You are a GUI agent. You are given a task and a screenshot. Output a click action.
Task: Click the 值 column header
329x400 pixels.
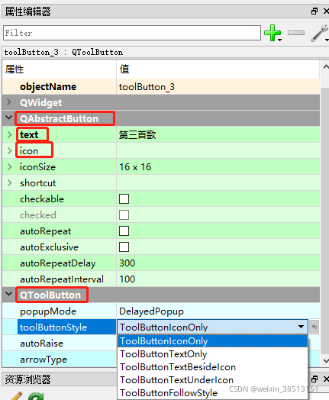click(124, 69)
